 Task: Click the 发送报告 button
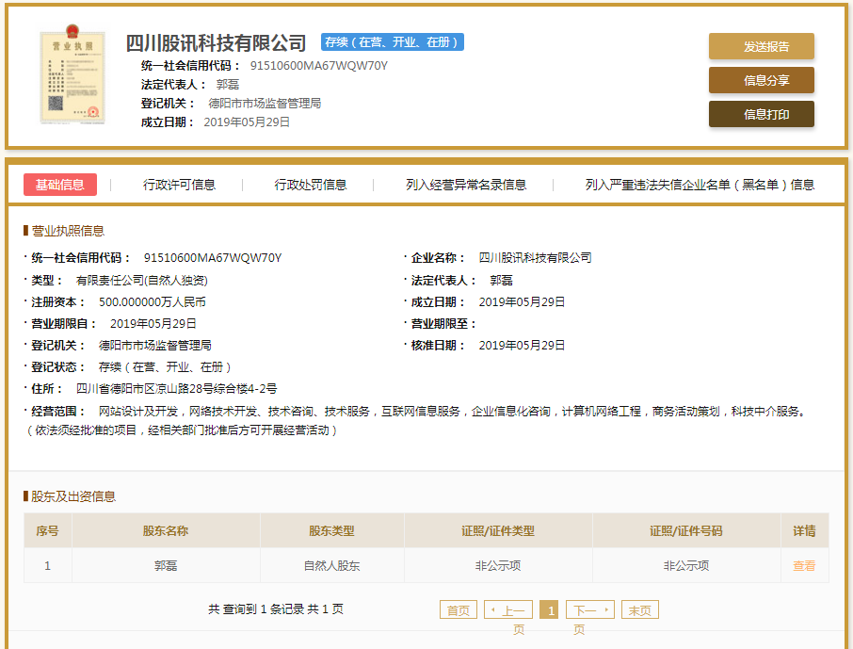pyautogui.click(x=760, y=46)
